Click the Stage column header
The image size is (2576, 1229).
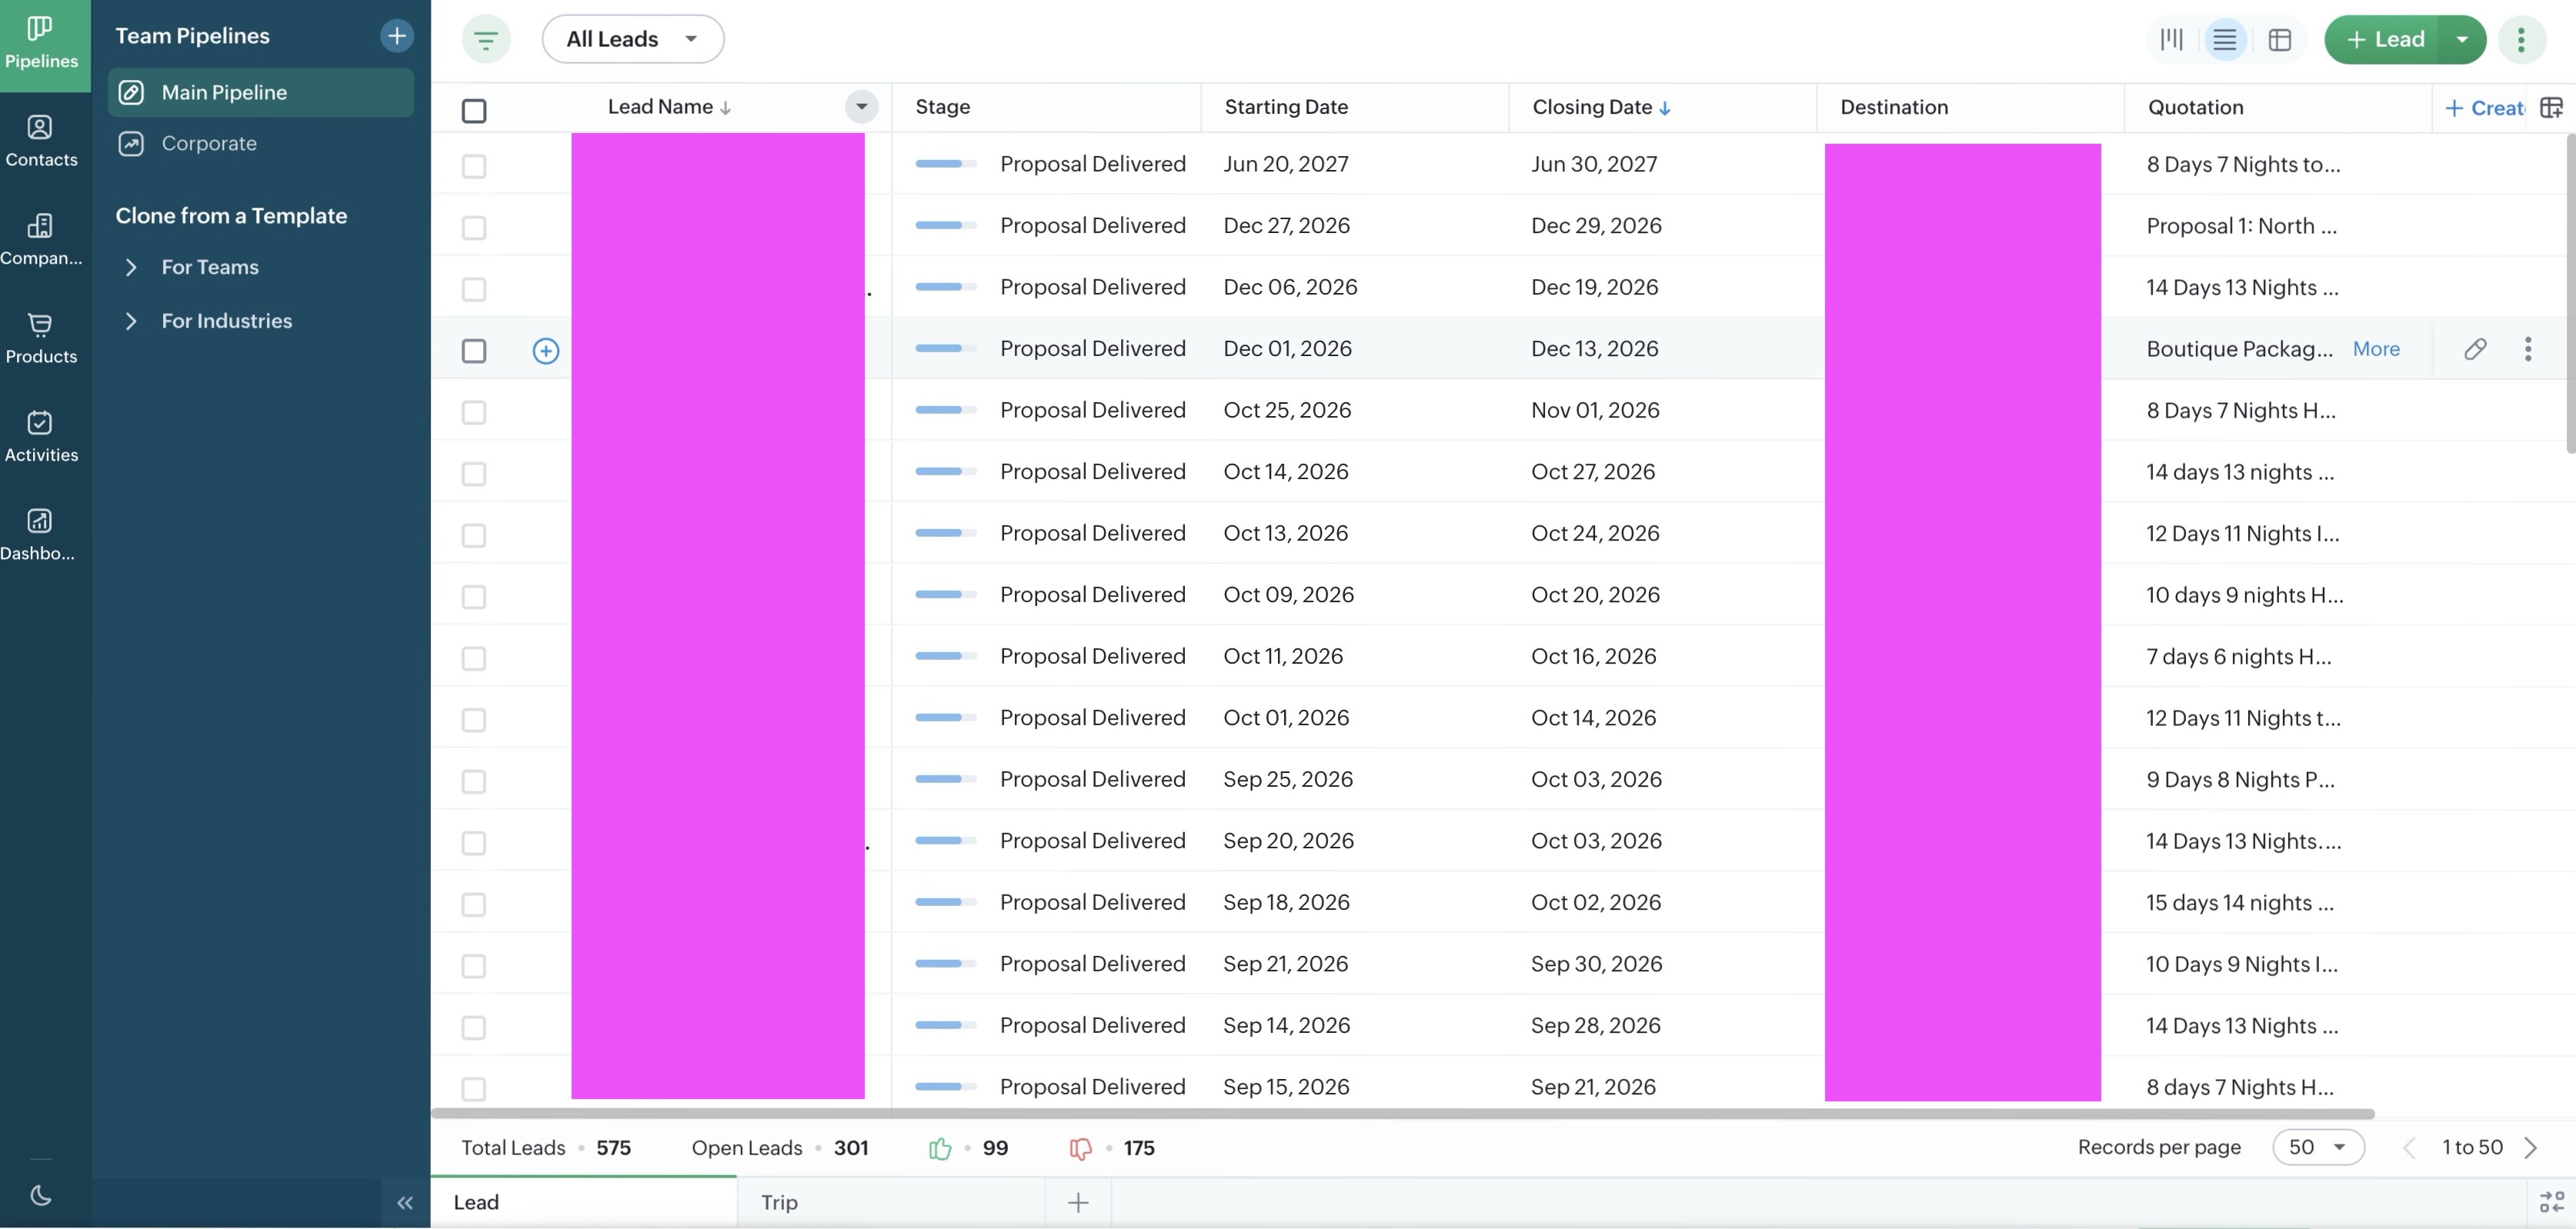(x=943, y=107)
